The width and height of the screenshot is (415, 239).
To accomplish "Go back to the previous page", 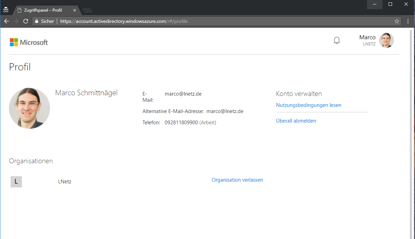I will (x=6, y=21).
